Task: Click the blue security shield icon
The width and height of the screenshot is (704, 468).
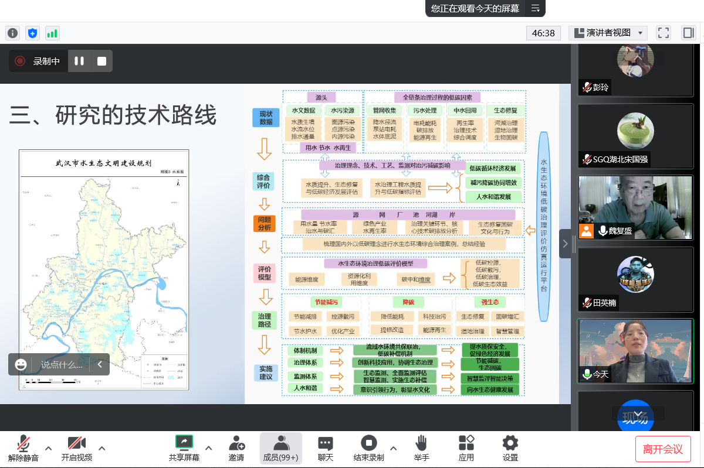Action: point(33,33)
